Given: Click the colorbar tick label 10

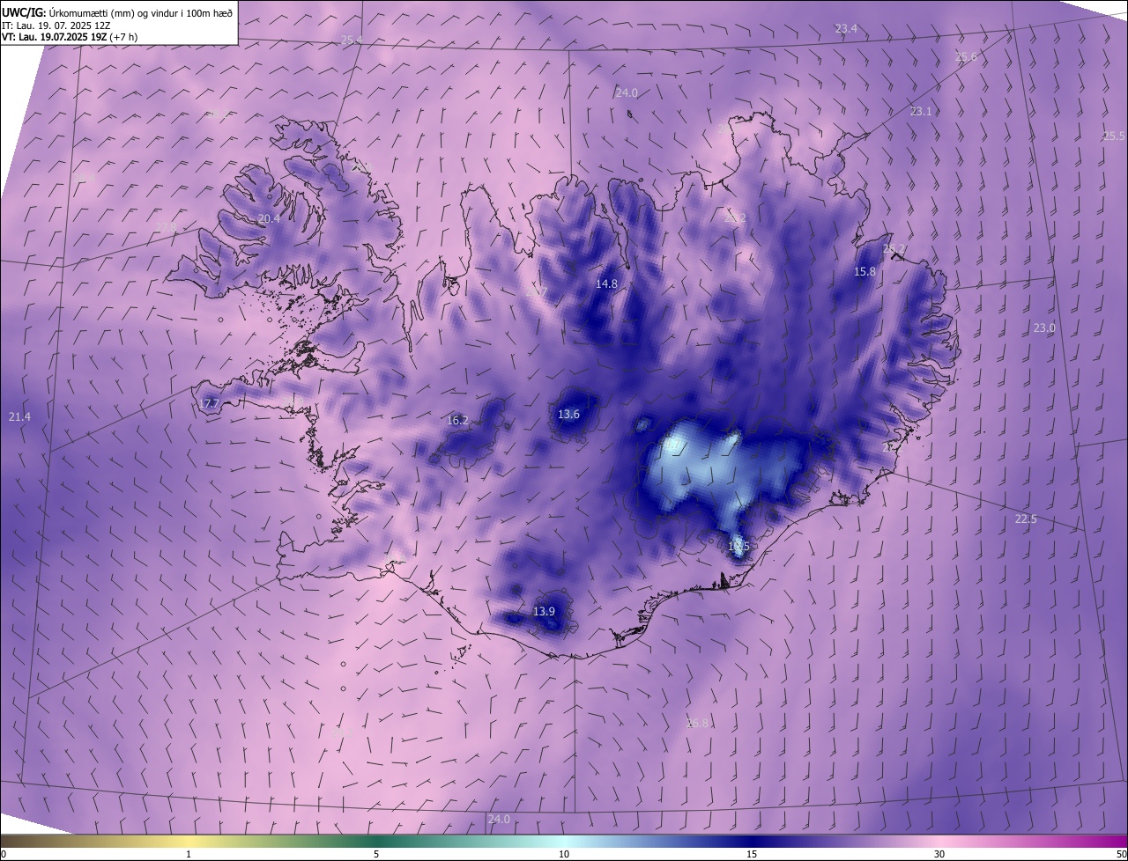Looking at the screenshot, I should 564,854.
